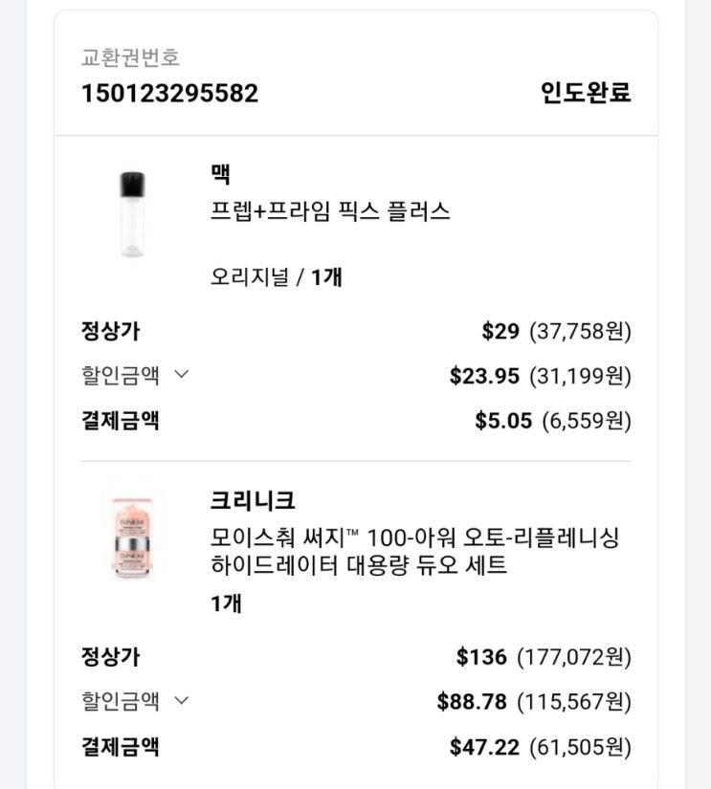Viewport: 711px width, 789px height.
Task: Click the MAC discount amount $23.95
Action: tap(484, 376)
